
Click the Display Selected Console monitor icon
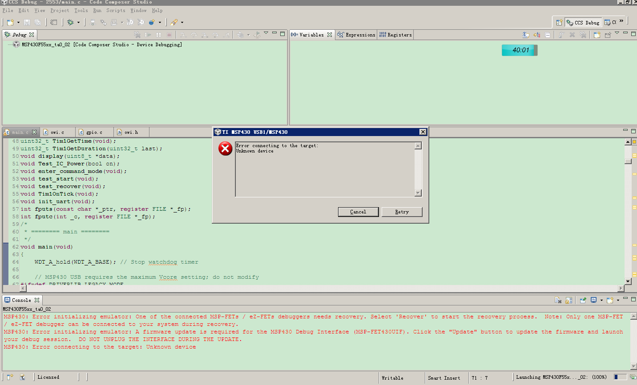click(593, 300)
